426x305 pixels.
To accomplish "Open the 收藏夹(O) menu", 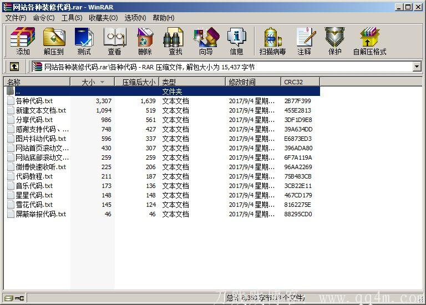I will pyautogui.click(x=103, y=18).
